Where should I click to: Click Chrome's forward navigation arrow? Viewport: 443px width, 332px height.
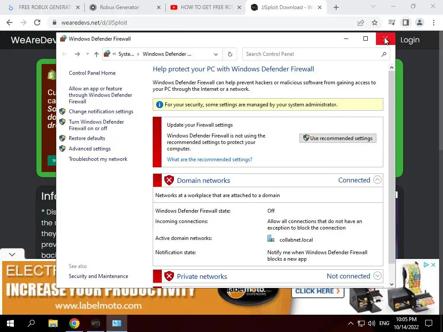(x=23, y=22)
